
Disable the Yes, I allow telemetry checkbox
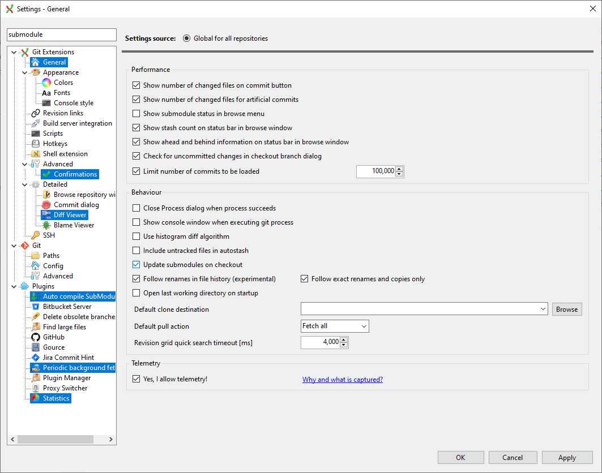pos(136,379)
